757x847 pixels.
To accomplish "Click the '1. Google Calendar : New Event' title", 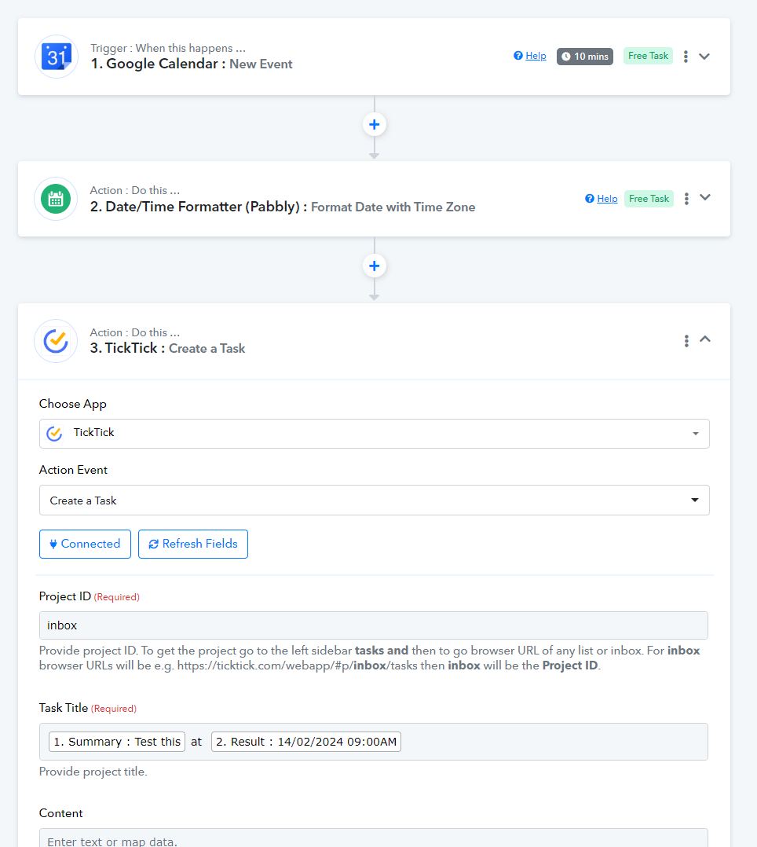I will click(192, 64).
